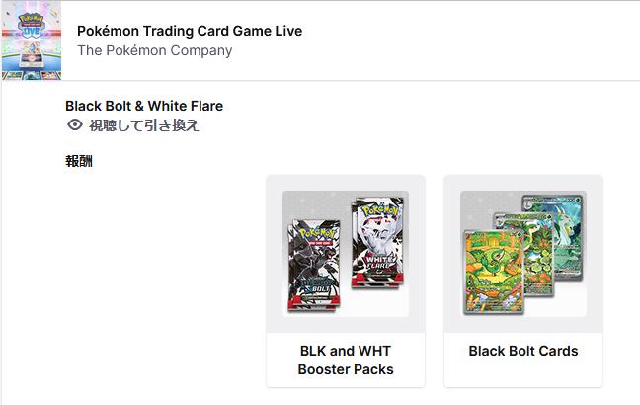
Task: Click the back teal Serperior card image
Action: point(569,237)
